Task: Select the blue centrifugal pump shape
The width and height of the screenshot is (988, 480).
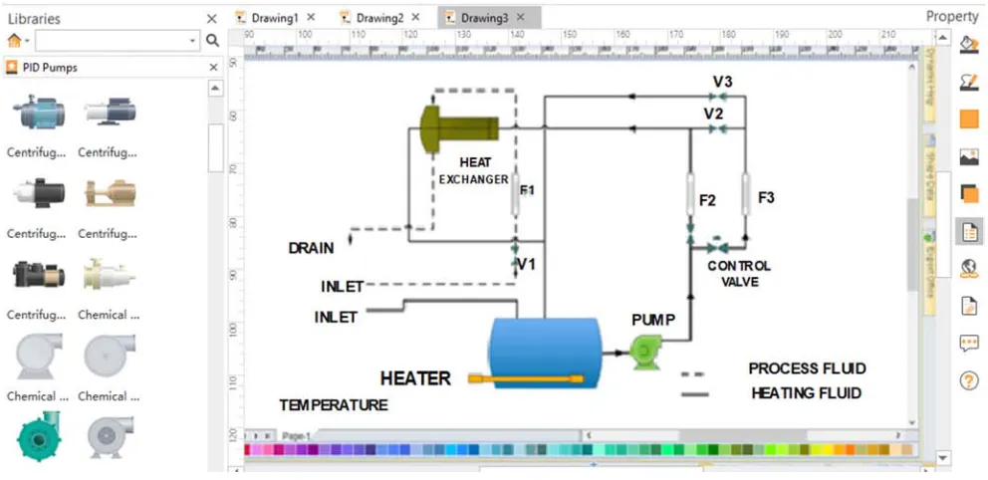Action: [38, 111]
